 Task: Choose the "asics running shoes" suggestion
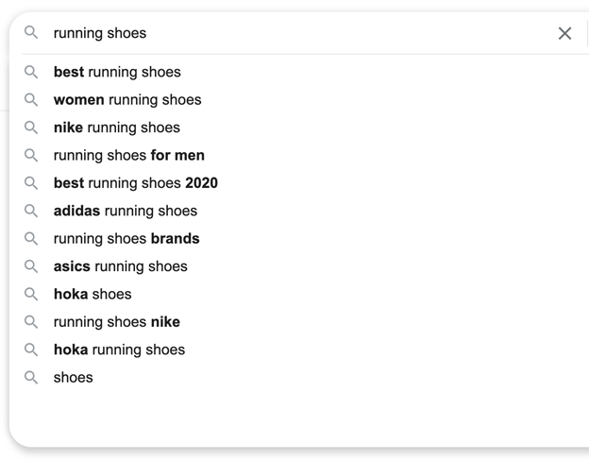[120, 266]
